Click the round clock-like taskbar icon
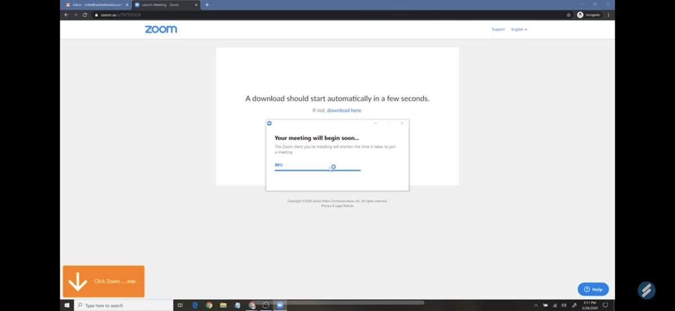Image resolution: width=675 pixels, height=311 pixels. coord(266,305)
